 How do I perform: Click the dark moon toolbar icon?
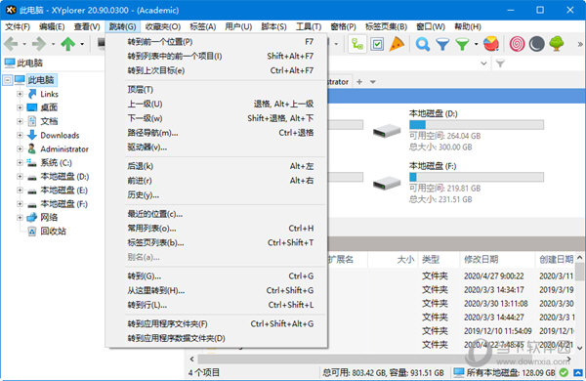pos(536,44)
